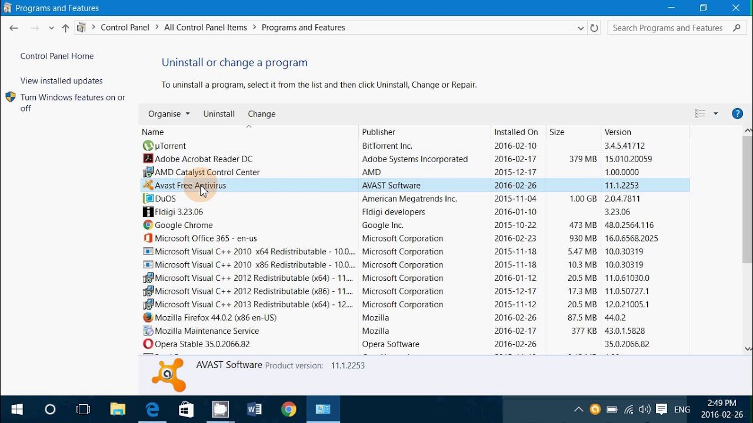Open the Start menu
This screenshot has height=423, width=753.
click(16, 409)
